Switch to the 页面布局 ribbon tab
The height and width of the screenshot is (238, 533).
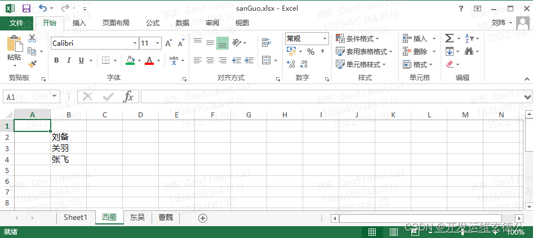pos(116,23)
